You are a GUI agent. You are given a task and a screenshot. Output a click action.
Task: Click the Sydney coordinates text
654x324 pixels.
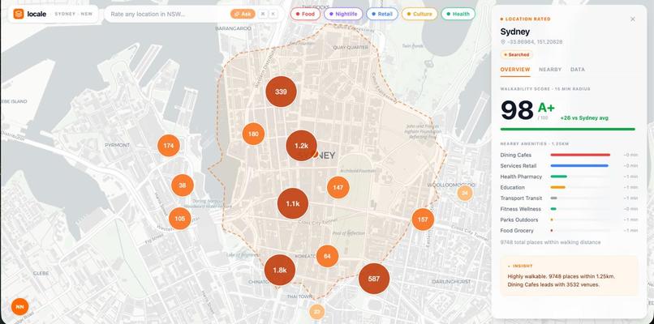(535, 42)
